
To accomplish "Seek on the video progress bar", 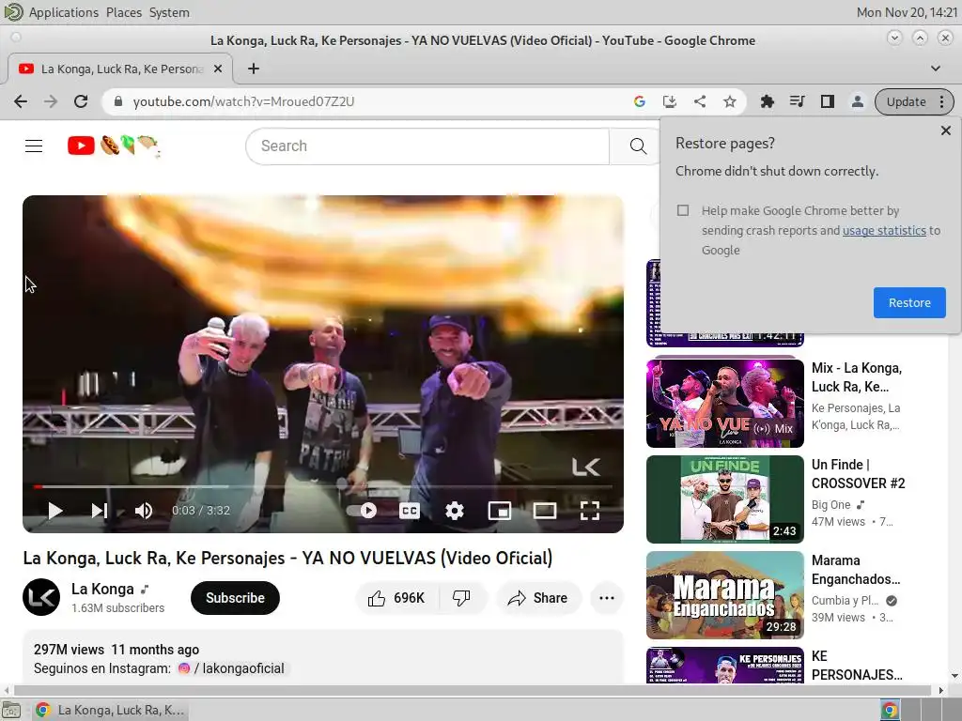I will (323, 487).
